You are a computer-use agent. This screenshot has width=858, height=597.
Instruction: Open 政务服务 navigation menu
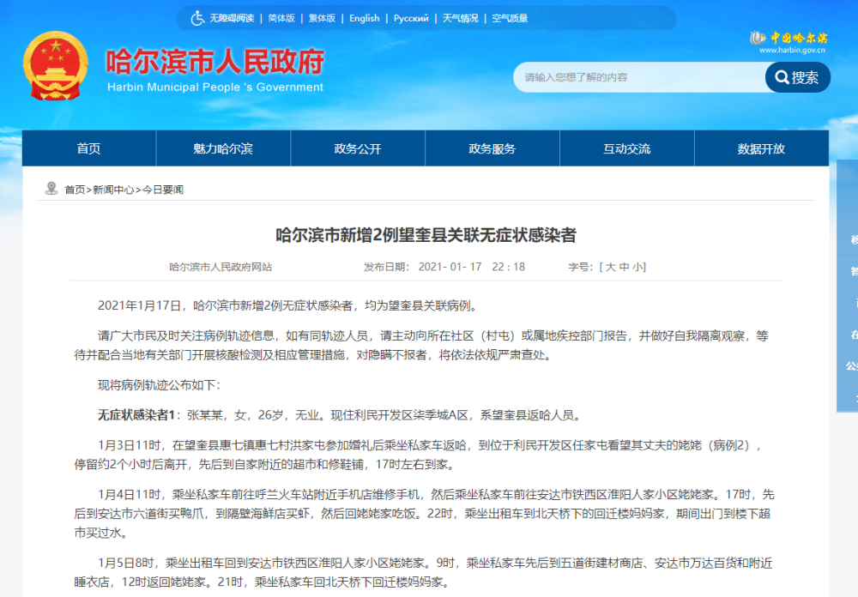492,148
